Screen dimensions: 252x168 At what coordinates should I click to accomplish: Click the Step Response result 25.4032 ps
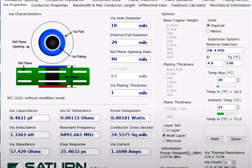pyautogui.click(x=80, y=152)
